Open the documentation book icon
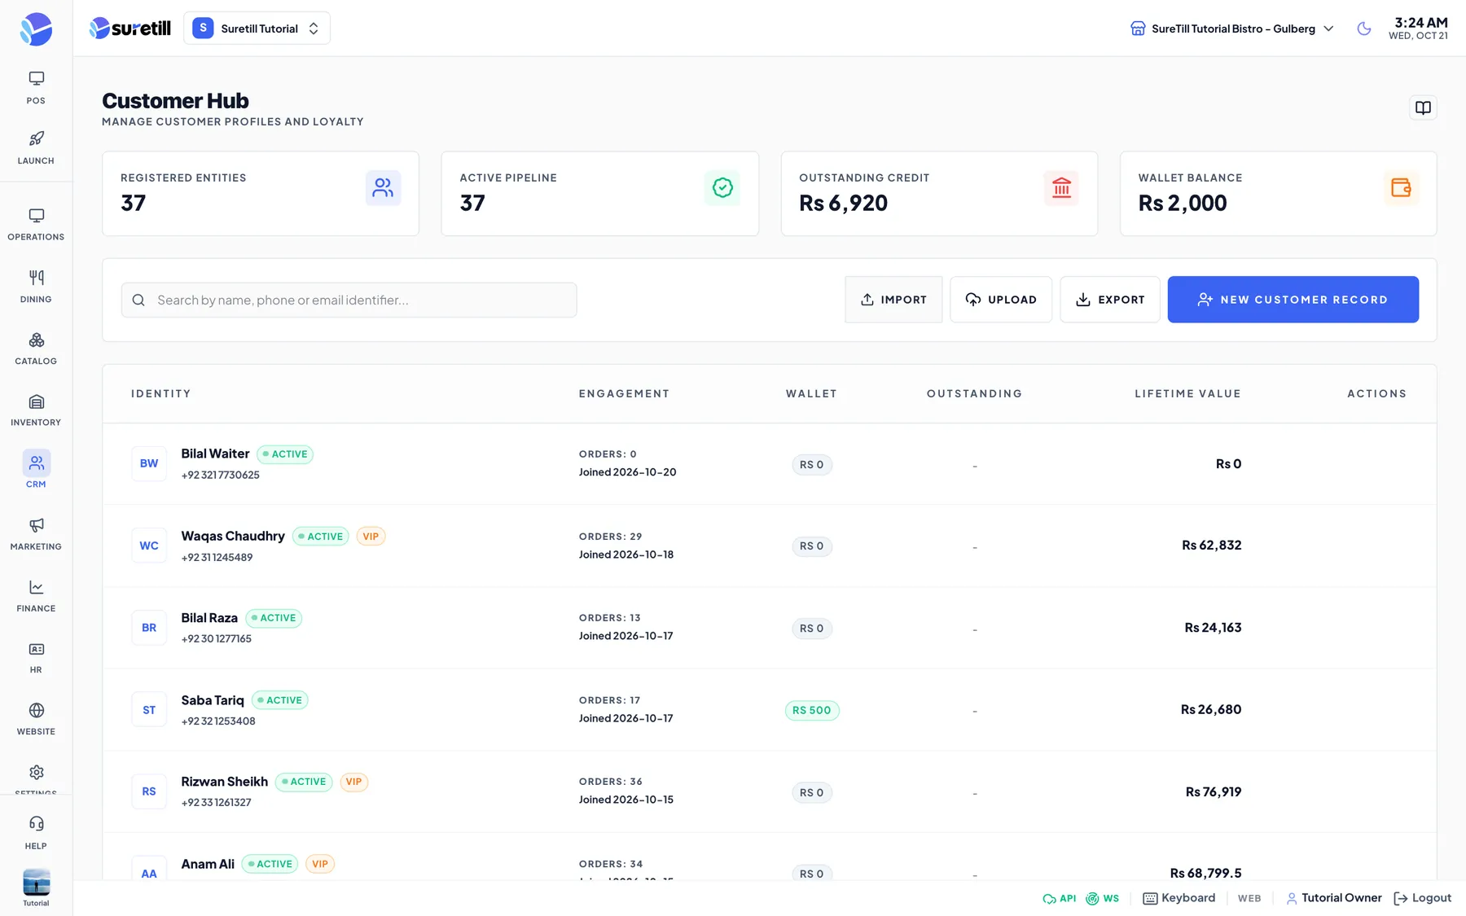Screen dimensions: 1466x916 [x=1423, y=107]
